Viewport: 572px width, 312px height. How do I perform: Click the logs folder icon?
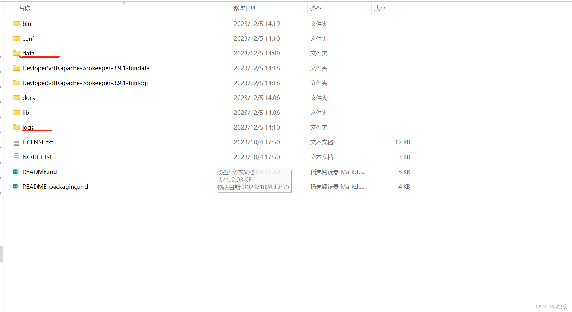[x=17, y=127]
